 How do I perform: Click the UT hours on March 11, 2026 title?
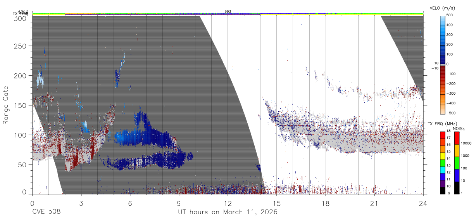click(228, 212)
